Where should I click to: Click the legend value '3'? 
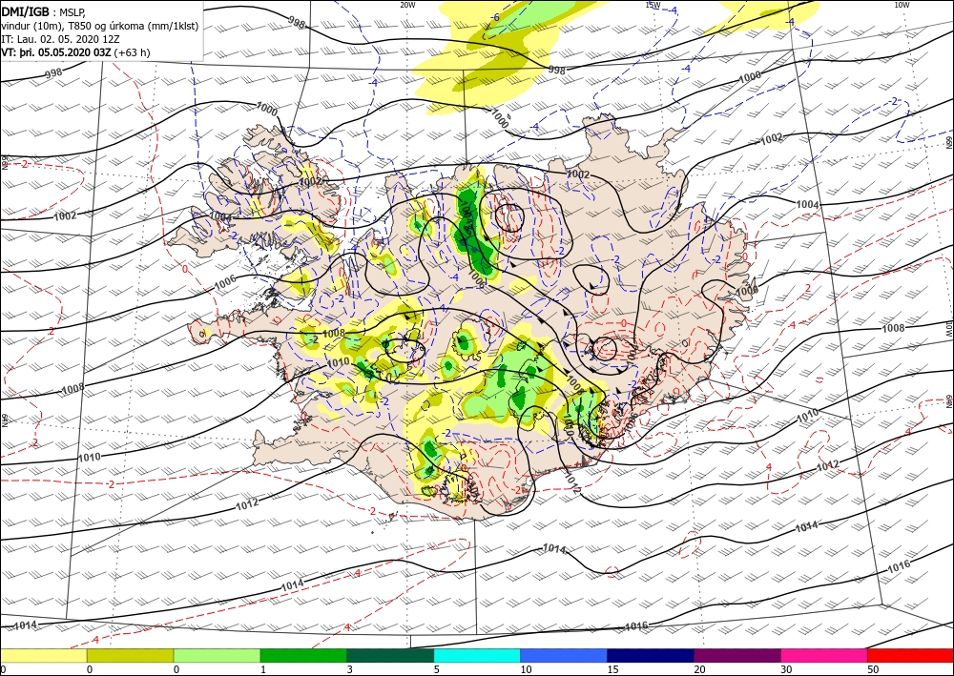coord(350,669)
